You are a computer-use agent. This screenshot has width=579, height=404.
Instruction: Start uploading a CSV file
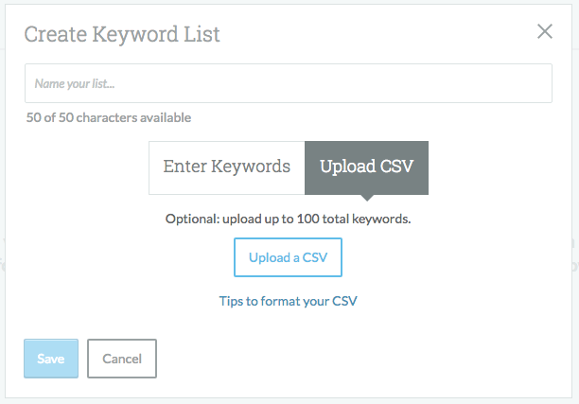point(288,257)
